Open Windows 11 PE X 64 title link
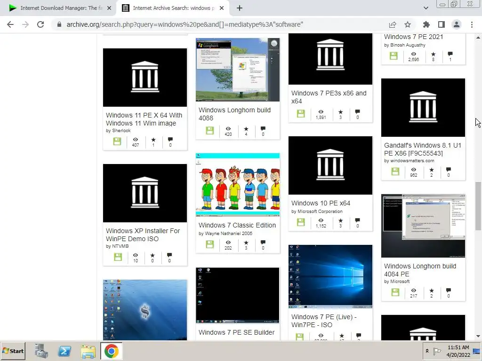The height and width of the screenshot is (361, 482). coord(144,119)
